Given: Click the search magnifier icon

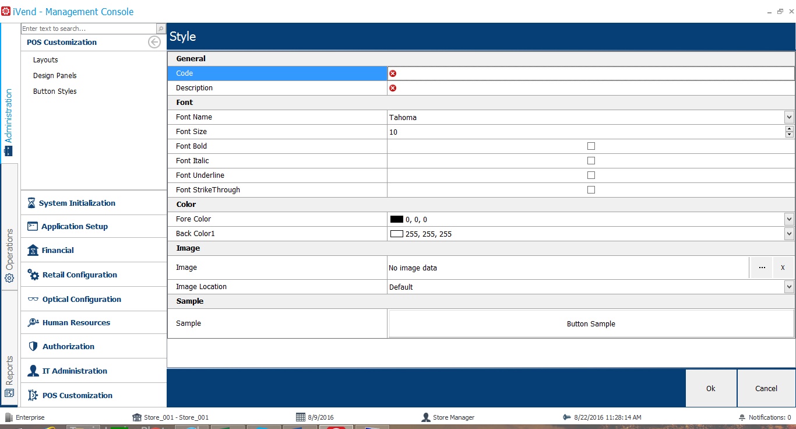Looking at the screenshot, I should 161,29.
